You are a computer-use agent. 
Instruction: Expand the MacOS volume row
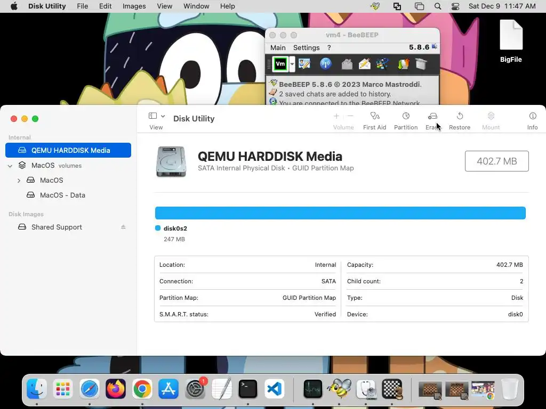19,181
